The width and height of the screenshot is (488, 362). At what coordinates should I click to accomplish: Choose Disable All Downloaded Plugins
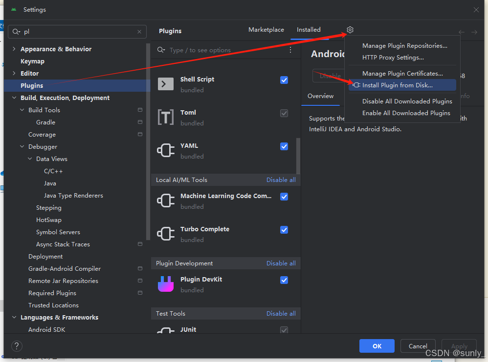(402, 101)
